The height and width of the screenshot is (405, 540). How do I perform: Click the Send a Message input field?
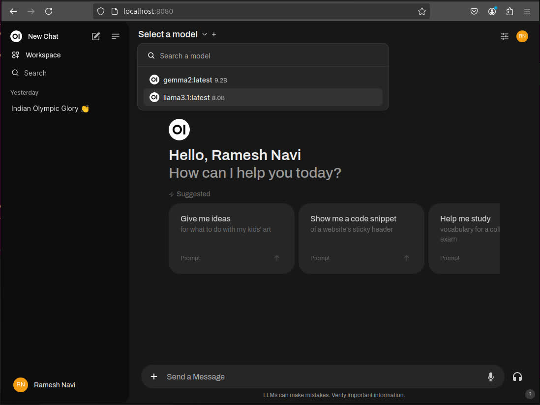click(295, 377)
